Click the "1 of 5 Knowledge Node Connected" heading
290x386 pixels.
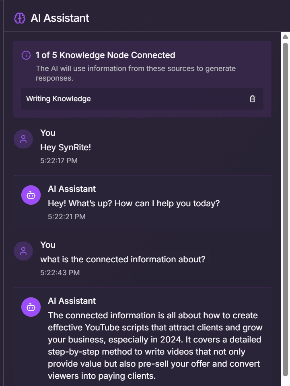click(x=105, y=55)
